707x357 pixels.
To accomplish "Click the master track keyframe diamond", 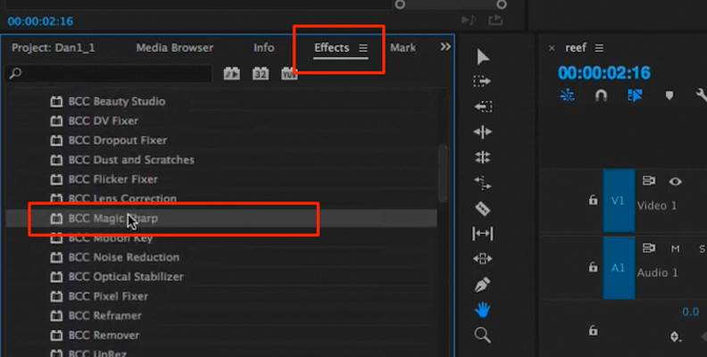I will point(675,336).
